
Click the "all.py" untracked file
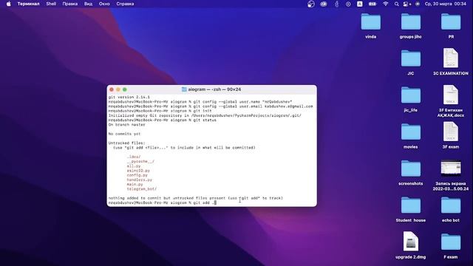134,166
